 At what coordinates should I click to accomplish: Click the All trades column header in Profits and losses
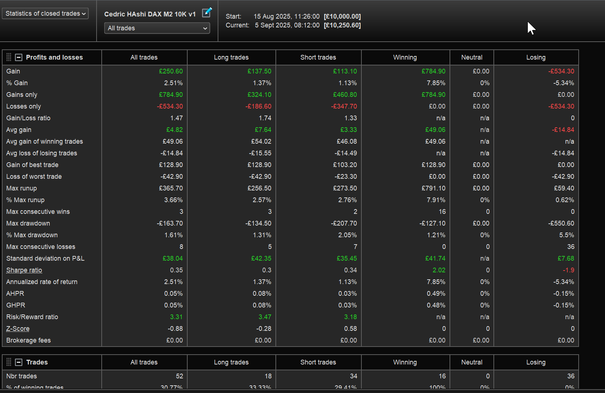click(144, 57)
